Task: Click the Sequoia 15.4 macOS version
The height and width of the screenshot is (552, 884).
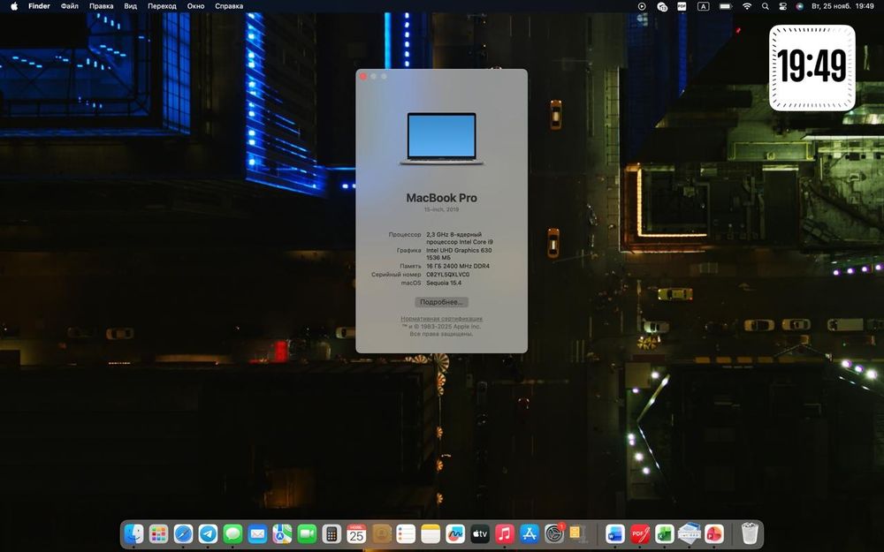Action: (444, 283)
